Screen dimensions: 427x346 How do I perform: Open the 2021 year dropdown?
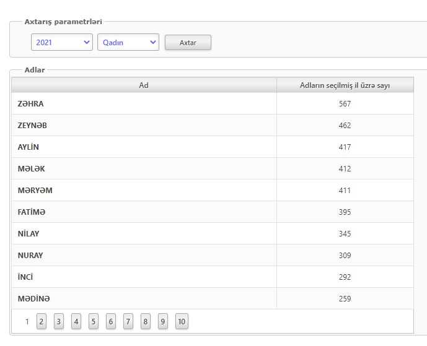(x=62, y=42)
